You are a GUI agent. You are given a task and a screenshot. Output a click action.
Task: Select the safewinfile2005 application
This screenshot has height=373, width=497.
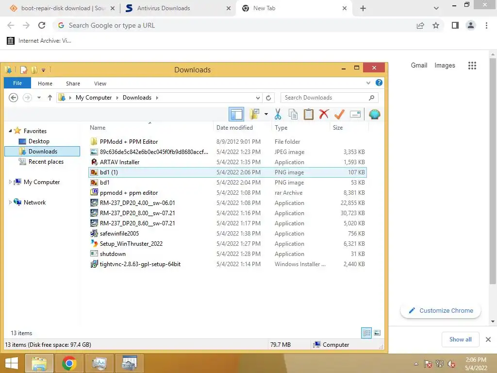pyautogui.click(x=227, y=234)
